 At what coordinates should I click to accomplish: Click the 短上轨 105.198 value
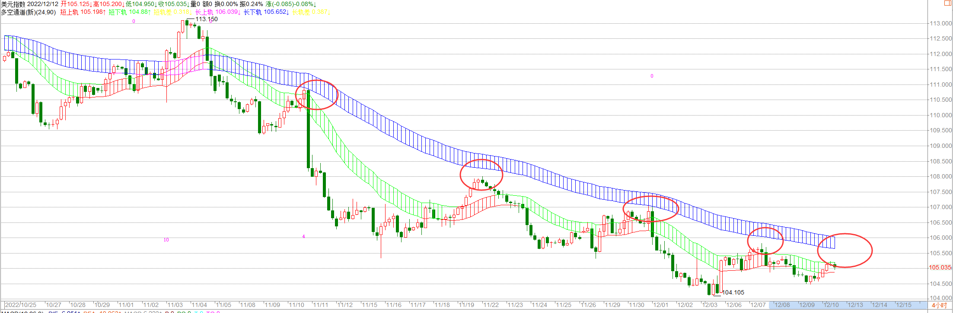(x=83, y=12)
